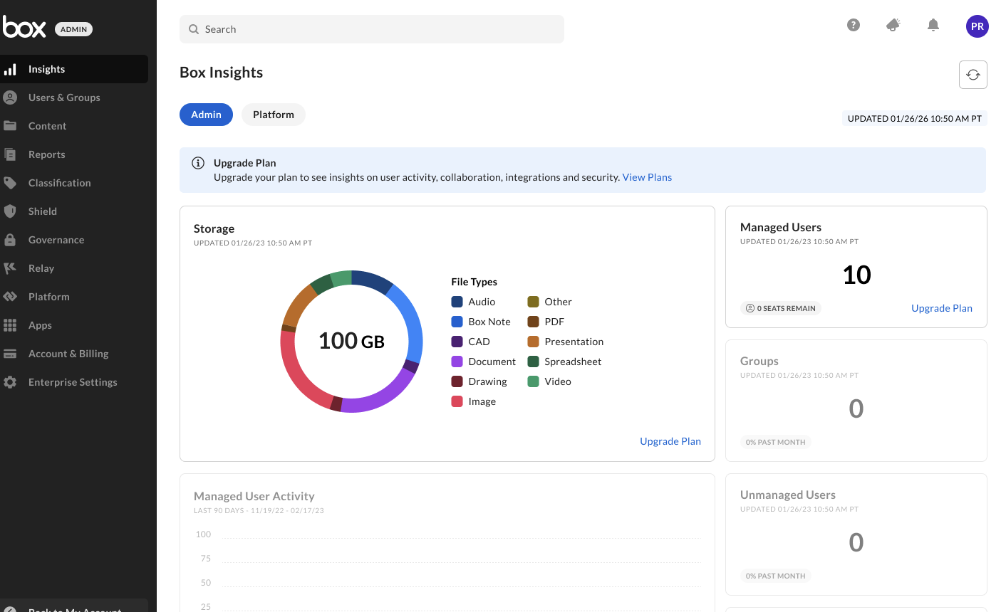Click the Document purple color swatch
Screen dimensions: 1006x612
457,362
